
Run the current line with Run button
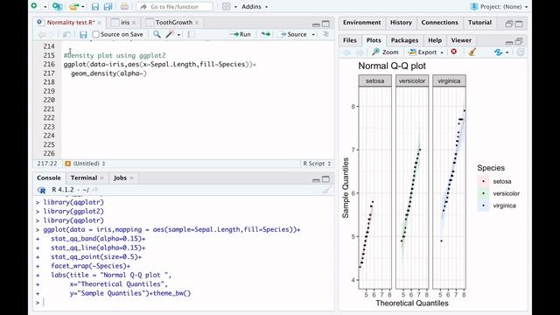241,34
